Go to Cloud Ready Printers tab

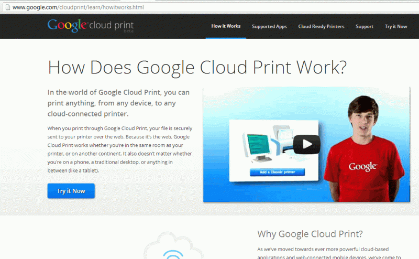coord(321,27)
